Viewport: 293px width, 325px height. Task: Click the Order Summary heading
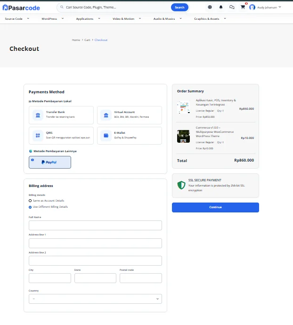coord(190,91)
